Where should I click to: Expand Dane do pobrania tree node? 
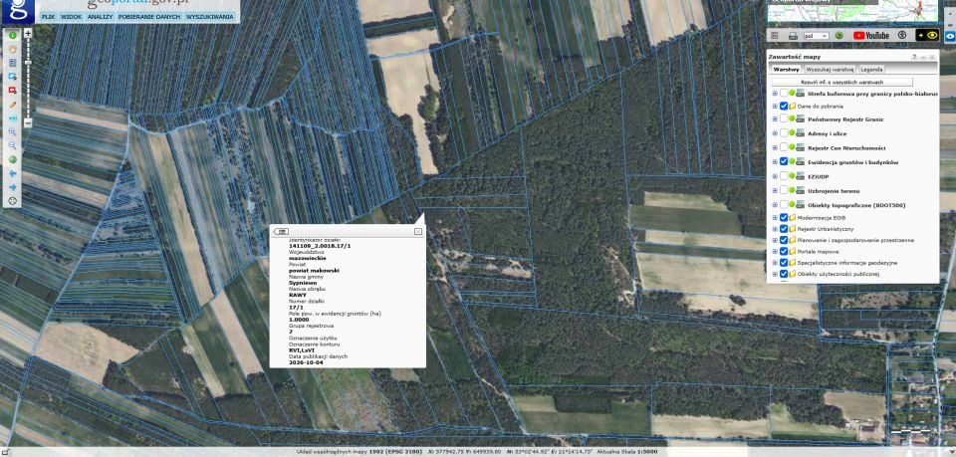point(775,106)
